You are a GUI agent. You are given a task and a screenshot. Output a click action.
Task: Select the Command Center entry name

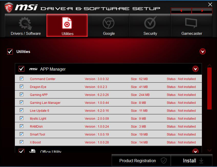coord(43,79)
